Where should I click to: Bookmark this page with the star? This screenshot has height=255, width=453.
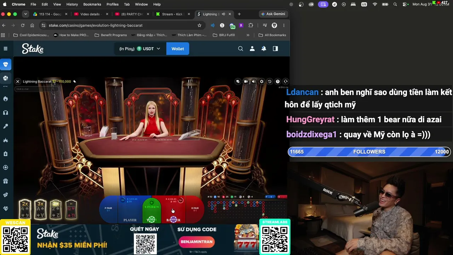tap(199, 25)
